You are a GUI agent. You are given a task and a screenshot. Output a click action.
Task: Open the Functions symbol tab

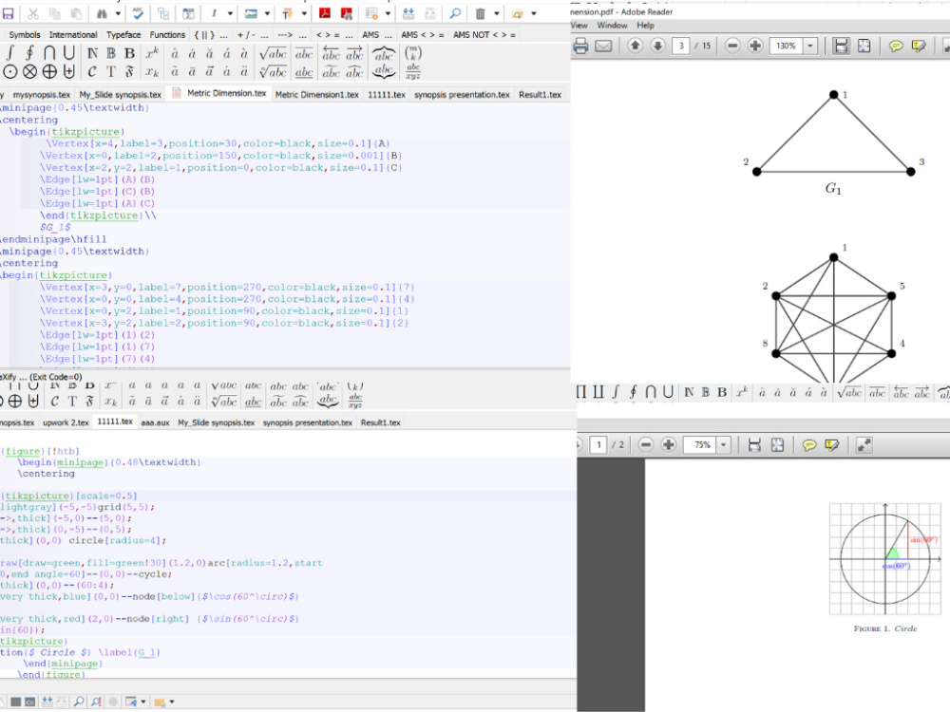point(167,35)
